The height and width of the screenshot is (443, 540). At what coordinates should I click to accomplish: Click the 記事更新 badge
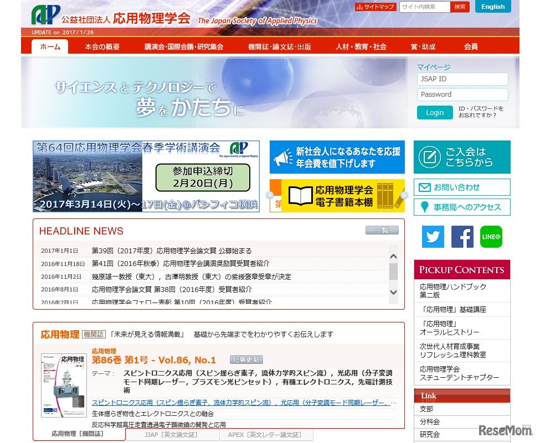click(x=246, y=360)
